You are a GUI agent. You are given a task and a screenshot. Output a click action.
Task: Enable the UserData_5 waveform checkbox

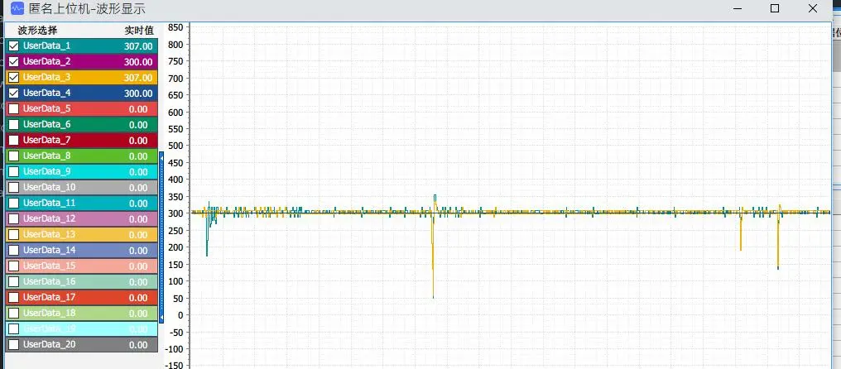click(x=13, y=108)
